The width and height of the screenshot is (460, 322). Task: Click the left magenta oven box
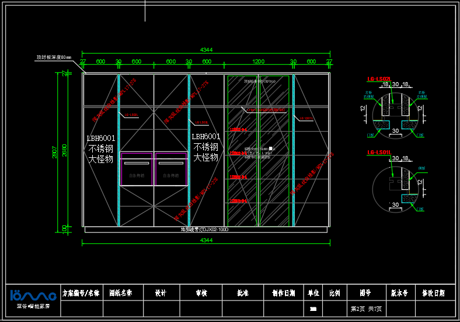137,169
